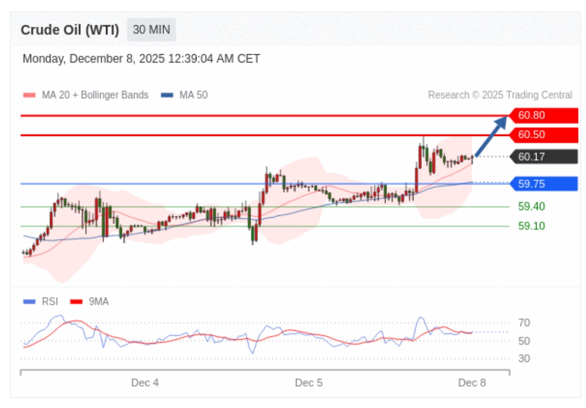Click the Dec 8 date label
This screenshot has width=586, height=408.
coord(472,383)
